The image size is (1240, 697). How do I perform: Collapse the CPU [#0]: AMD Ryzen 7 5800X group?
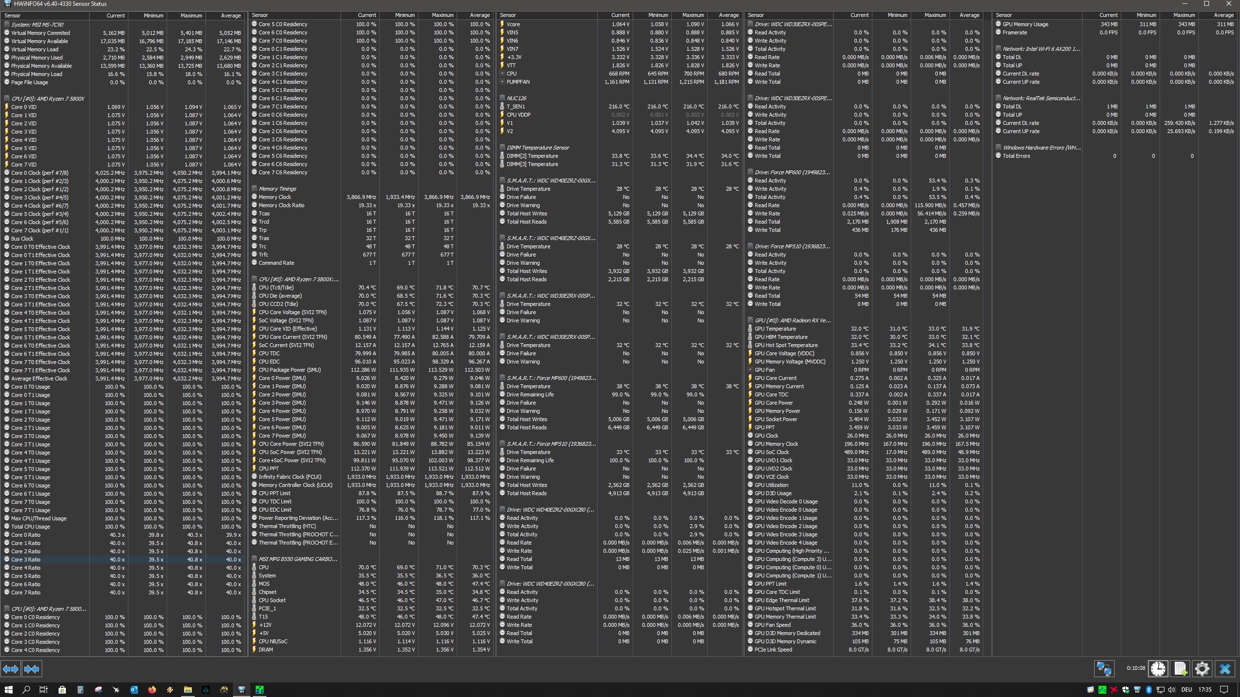pos(47,99)
